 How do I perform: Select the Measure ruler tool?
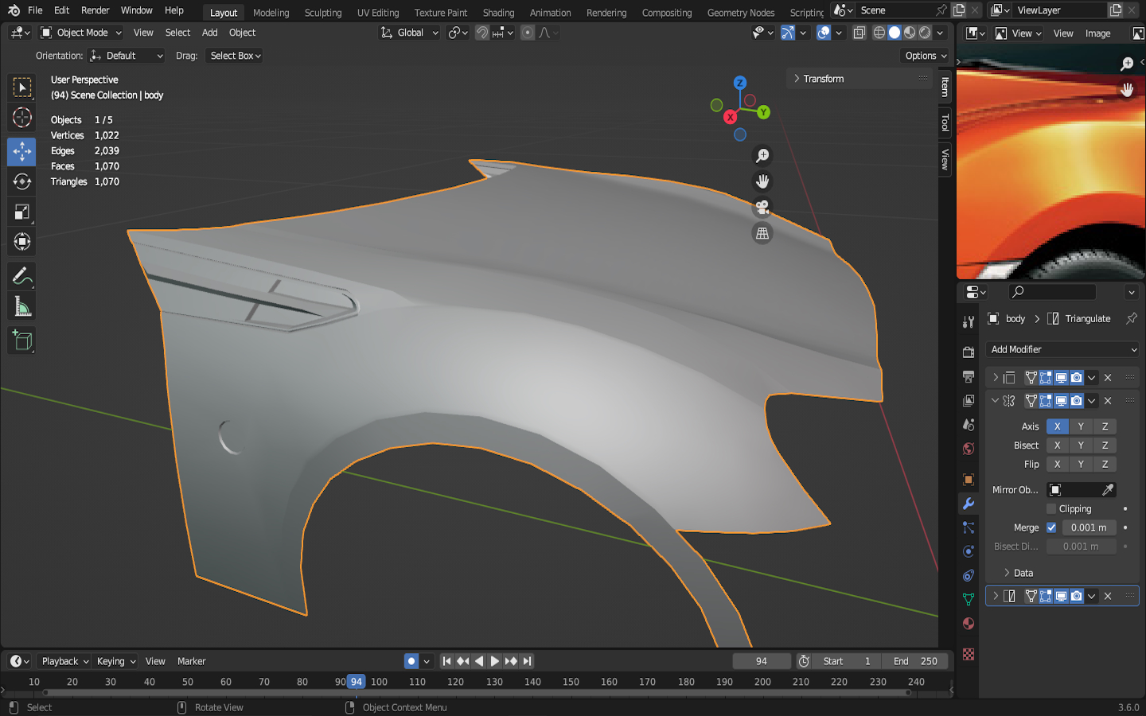[x=21, y=307]
